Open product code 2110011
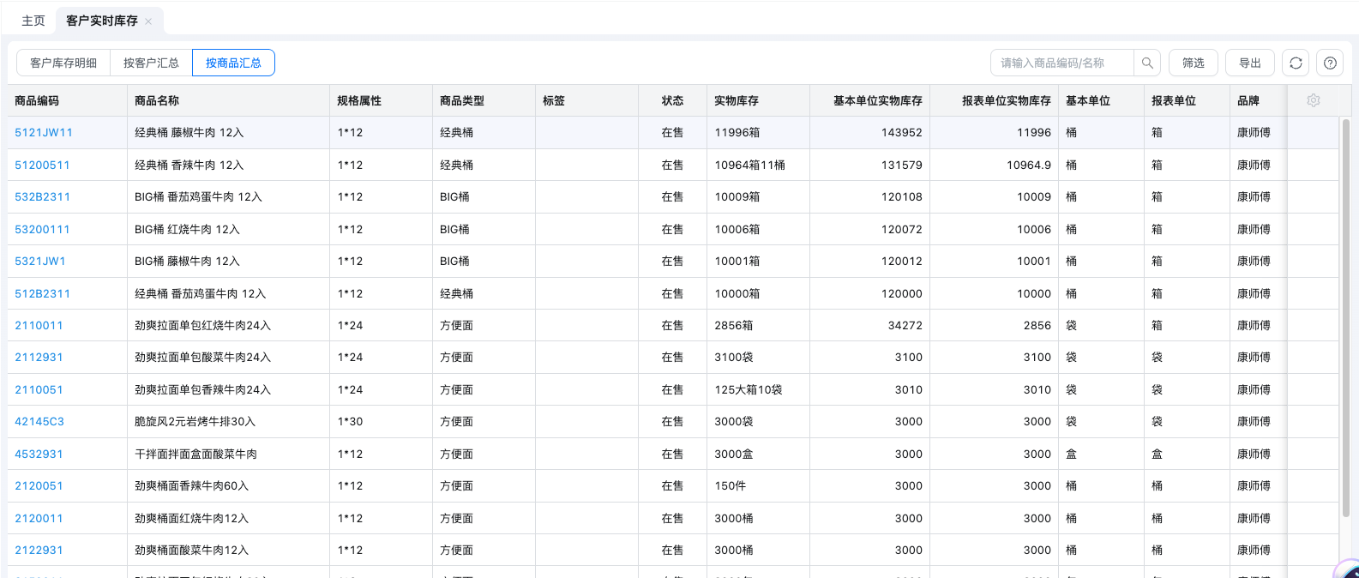This screenshot has height=578, width=1359. coord(39,326)
